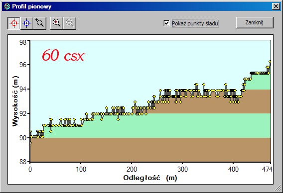Select the red crosshair marker tool
The height and width of the screenshot is (193, 283).
tap(14, 23)
